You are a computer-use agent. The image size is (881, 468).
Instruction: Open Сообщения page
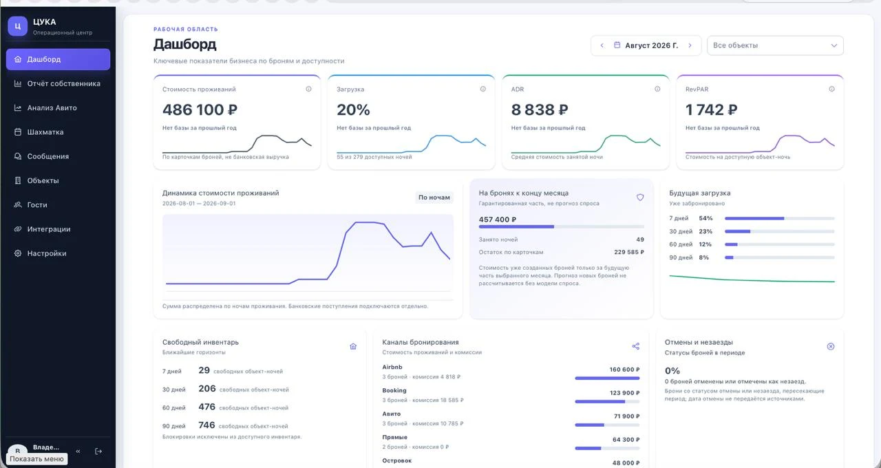tap(58, 156)
